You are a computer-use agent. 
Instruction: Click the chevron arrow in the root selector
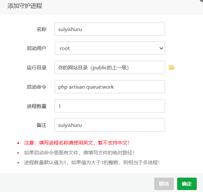pyautogui.click(x=161, y=48)
